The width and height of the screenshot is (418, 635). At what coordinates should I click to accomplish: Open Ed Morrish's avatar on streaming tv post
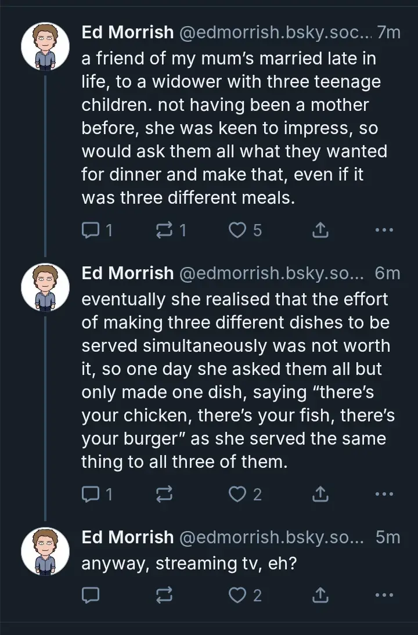(x=45, y=552)
